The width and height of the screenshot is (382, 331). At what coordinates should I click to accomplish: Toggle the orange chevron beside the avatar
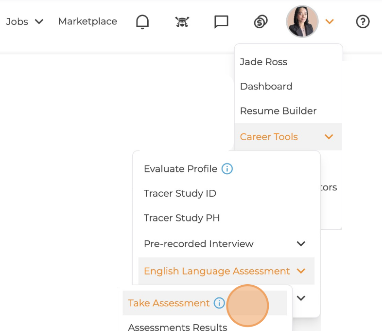(x=330, y=21)
